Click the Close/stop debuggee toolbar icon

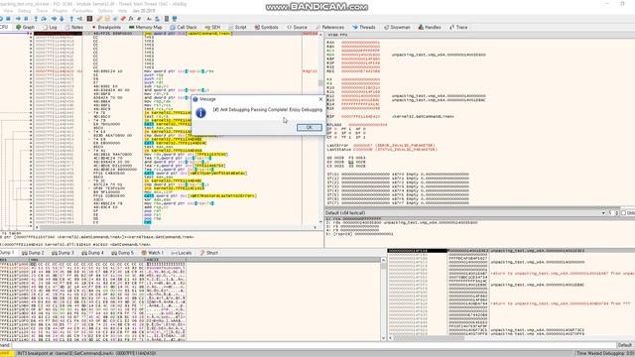(8, 19)
